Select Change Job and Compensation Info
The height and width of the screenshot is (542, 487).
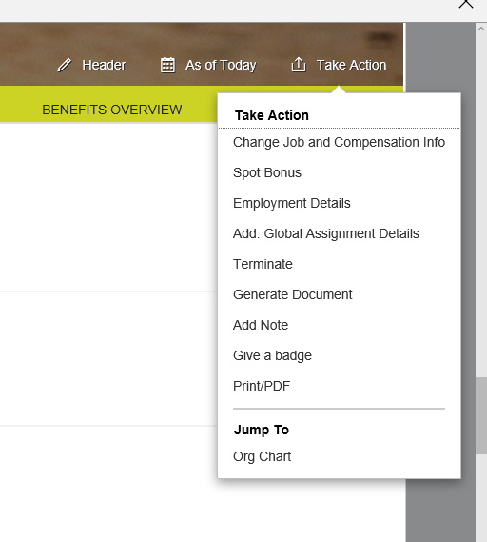coord(339,142)
